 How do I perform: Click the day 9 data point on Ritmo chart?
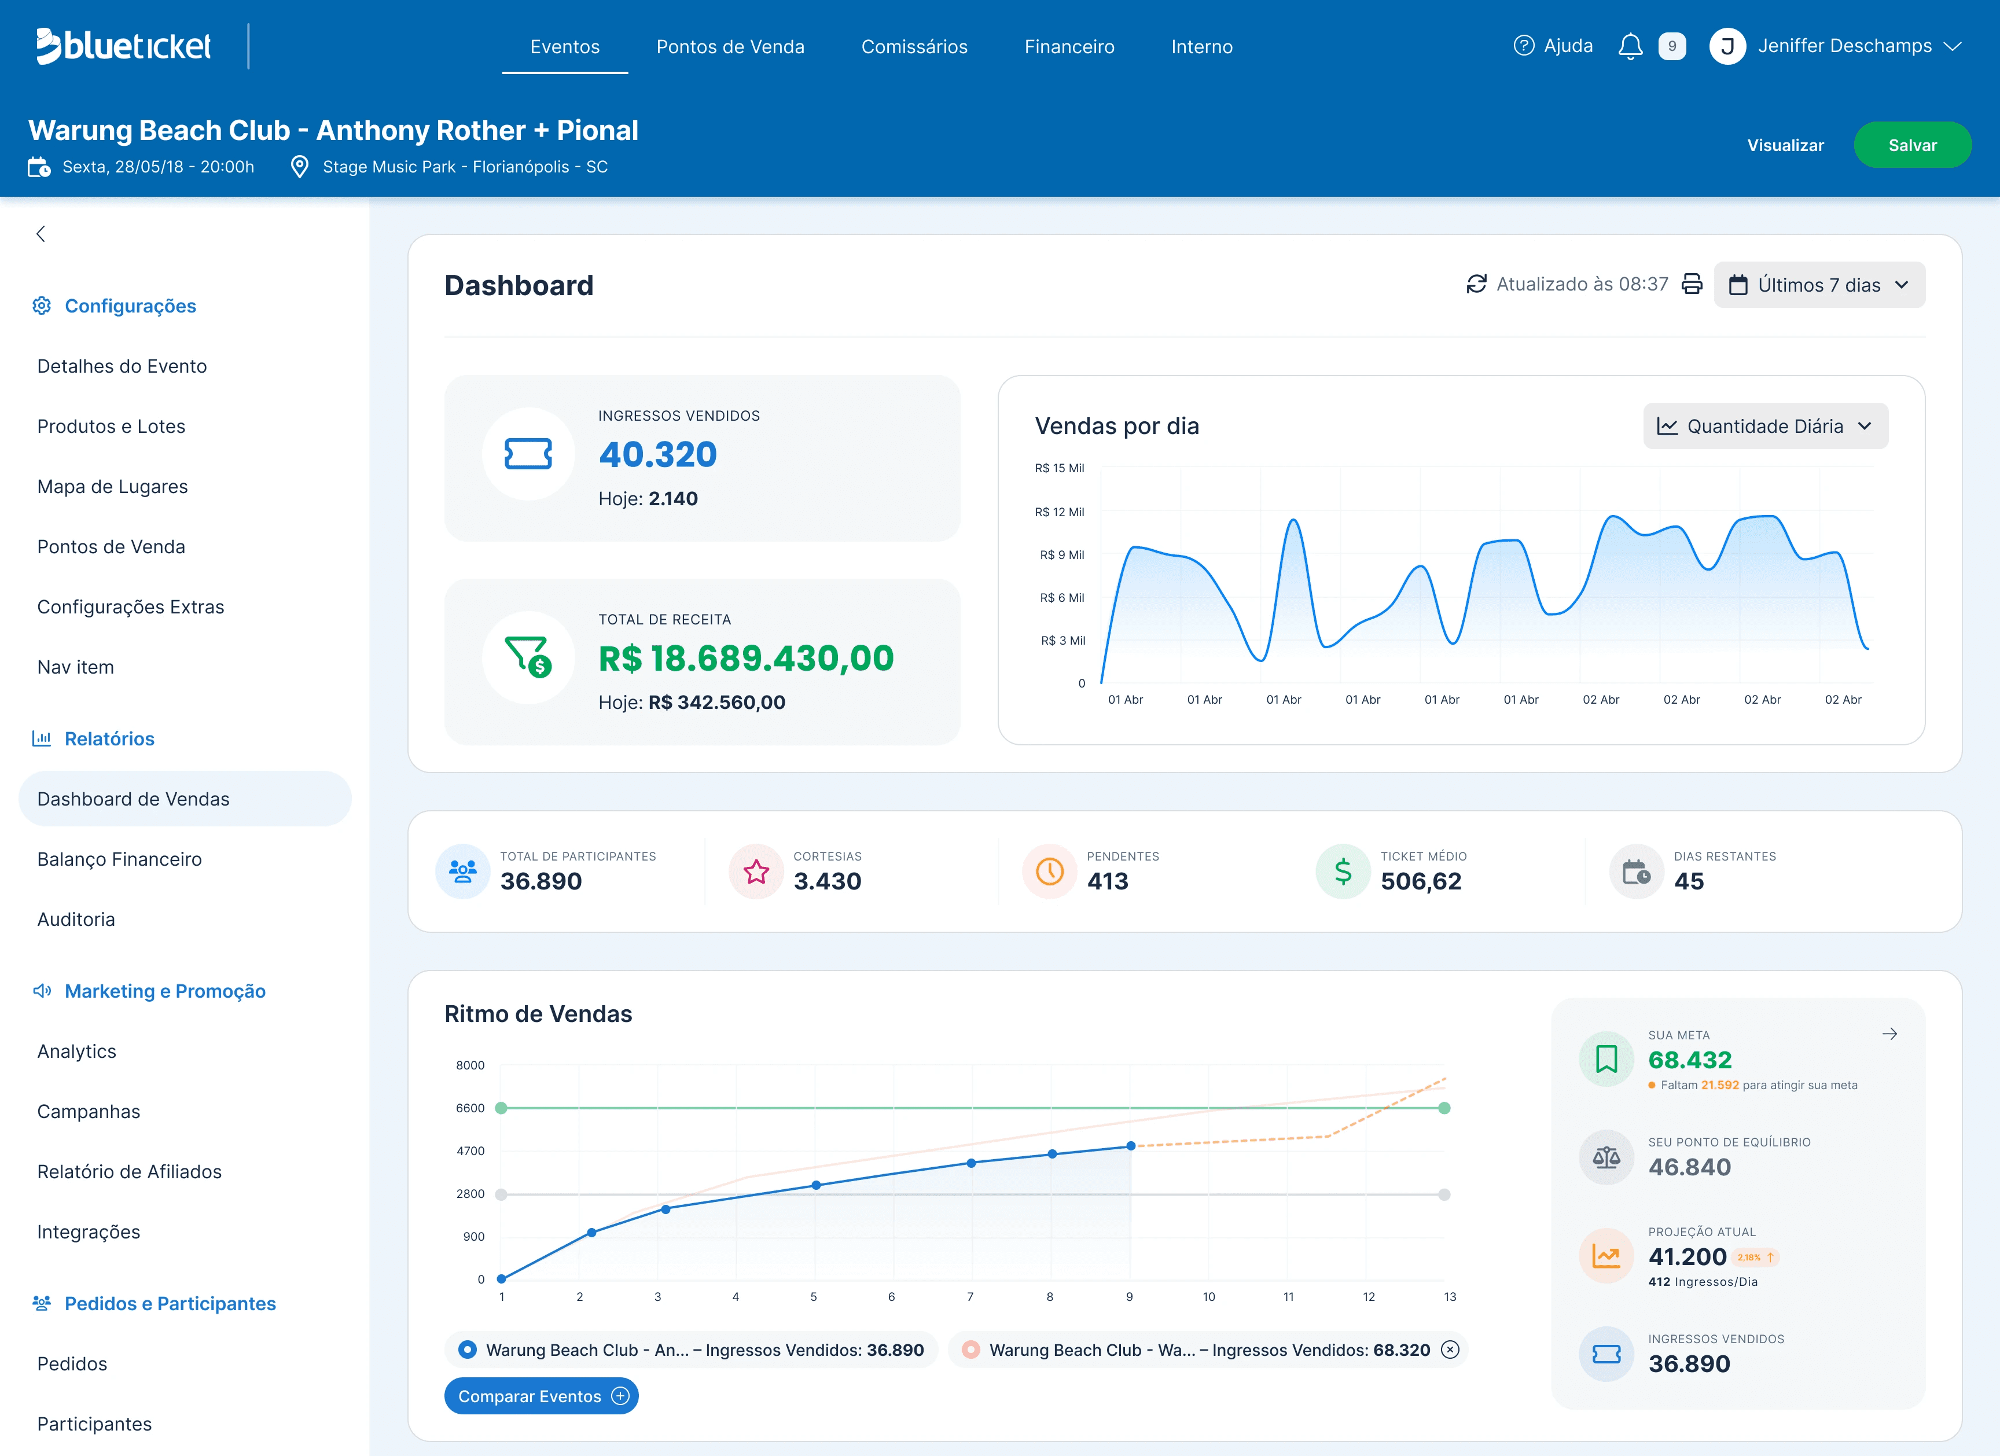1131,1146
